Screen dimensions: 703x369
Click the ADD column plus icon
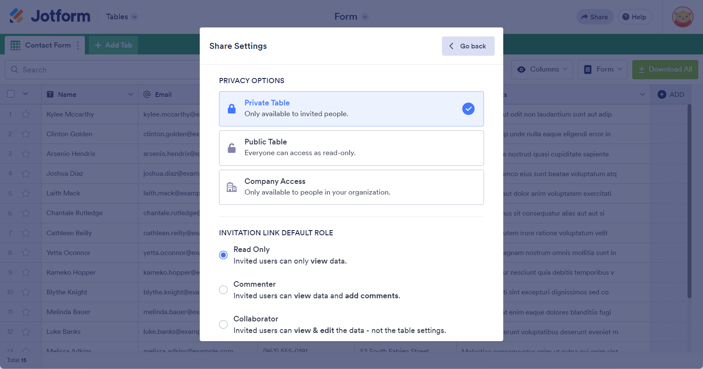(662, 94)
